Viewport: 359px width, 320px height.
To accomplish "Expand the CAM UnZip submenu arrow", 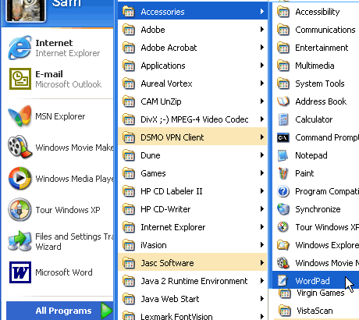I will tap(262, 101).
